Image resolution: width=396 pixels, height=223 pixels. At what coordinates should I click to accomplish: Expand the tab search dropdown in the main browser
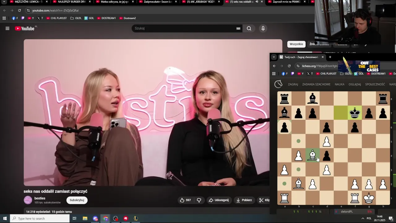pyautogui.click(x=4, y=2)
